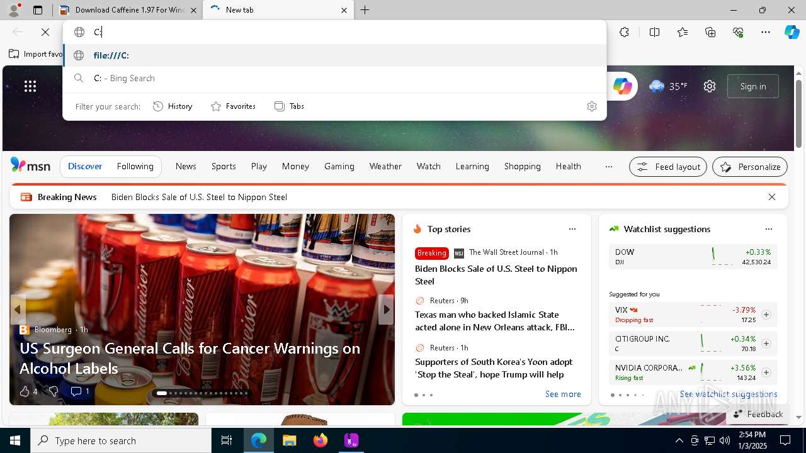Select the Following feed tab

[135, 167]
